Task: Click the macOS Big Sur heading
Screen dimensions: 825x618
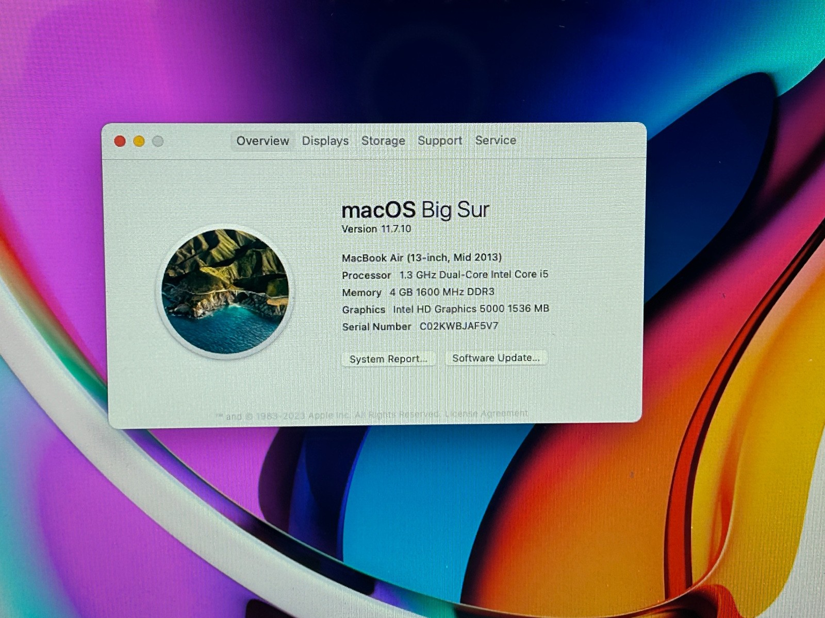Action: pyautogui.click(x=415, y=210)
